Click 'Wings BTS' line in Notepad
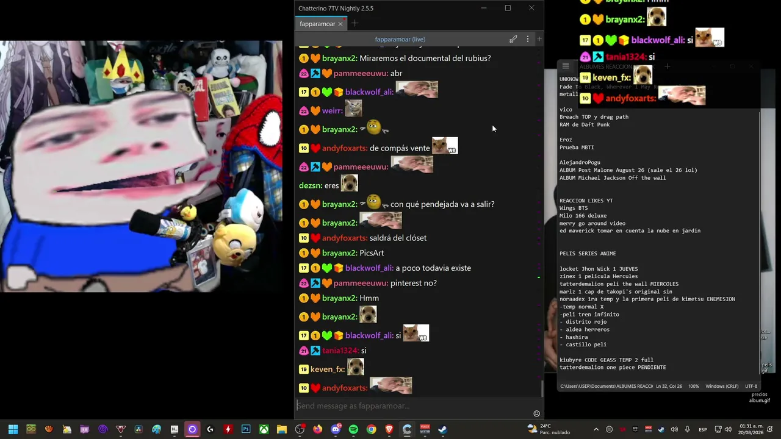 (x=574, y=209)
